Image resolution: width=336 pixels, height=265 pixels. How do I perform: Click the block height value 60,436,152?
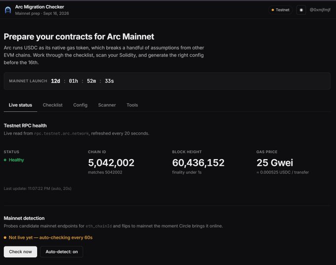(198, 163)
